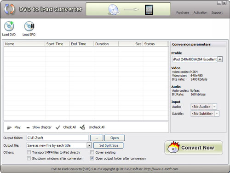Click the Output folder path field
Screen dimensions: 230x173
pyautogui.click(x=57, y=138)
